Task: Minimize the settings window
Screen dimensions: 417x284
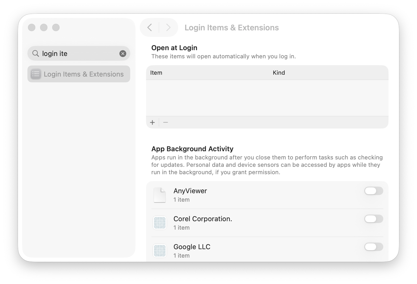Action: coord(44,27)
